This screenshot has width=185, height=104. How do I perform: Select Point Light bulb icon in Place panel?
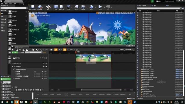[x=10, y=25]
